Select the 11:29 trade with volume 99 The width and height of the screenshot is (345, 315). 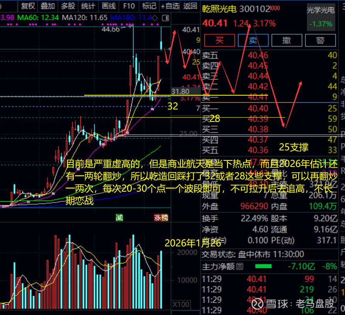(x=269, y=279)
